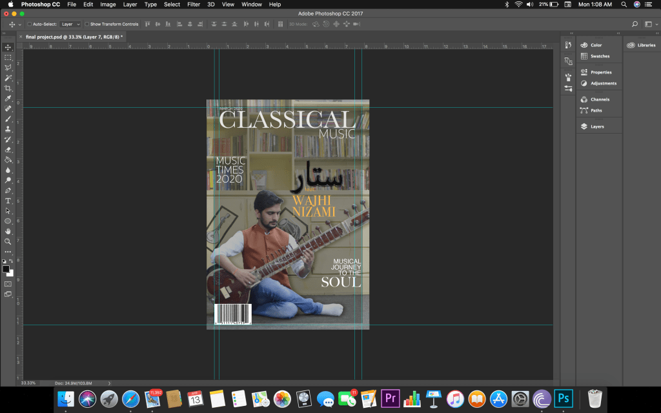Enable Show Transform Controls checkbox
This screenshot has width=661, height=413.
[86, 24]
